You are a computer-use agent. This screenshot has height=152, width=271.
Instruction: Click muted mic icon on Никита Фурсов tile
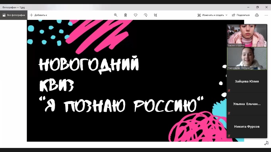pos(229,136)
